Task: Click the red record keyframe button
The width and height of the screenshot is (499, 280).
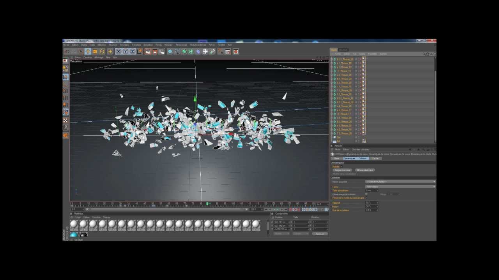Action: click(291, 209)
